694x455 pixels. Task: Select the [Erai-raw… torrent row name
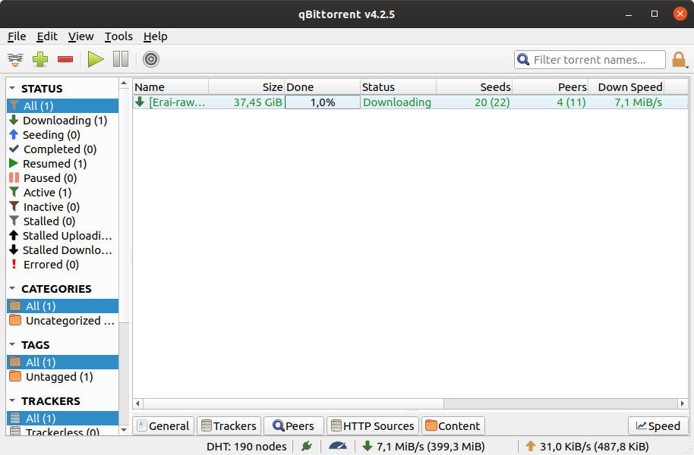(177, 102)
